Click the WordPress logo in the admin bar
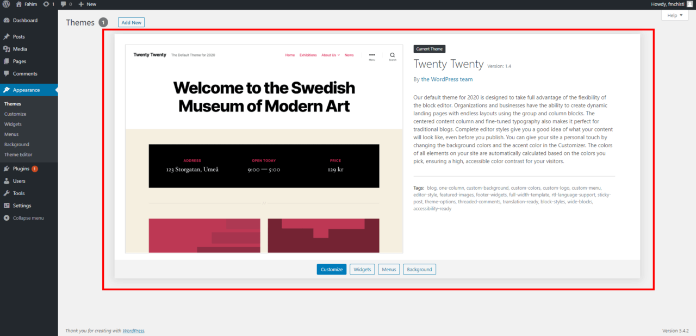Image resolution: width=696 pixels, height=336 pixels. click(x=5, y=4)
